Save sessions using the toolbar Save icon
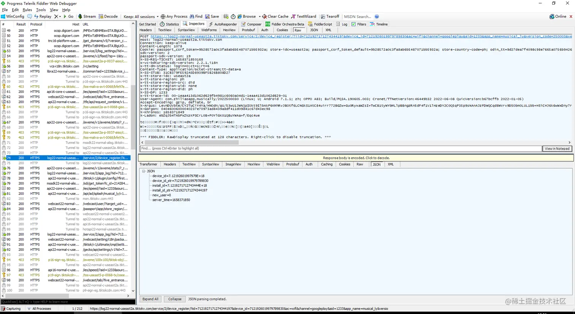 (x=212, y=16)
